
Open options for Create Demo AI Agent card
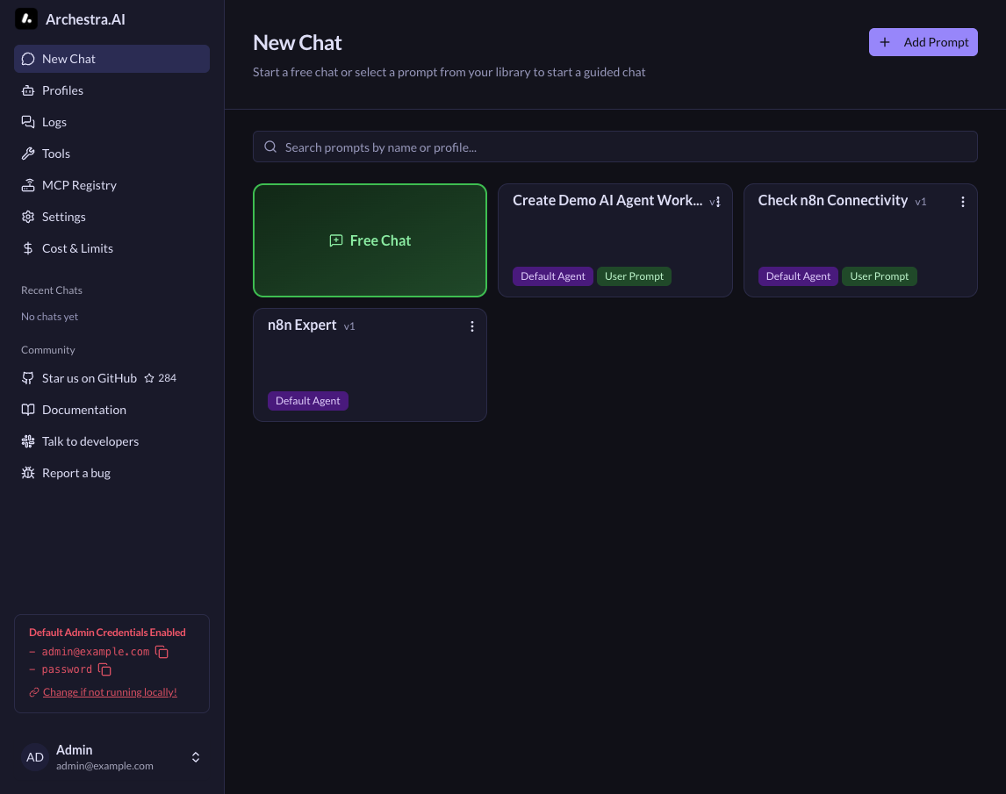tap(719, 202)
